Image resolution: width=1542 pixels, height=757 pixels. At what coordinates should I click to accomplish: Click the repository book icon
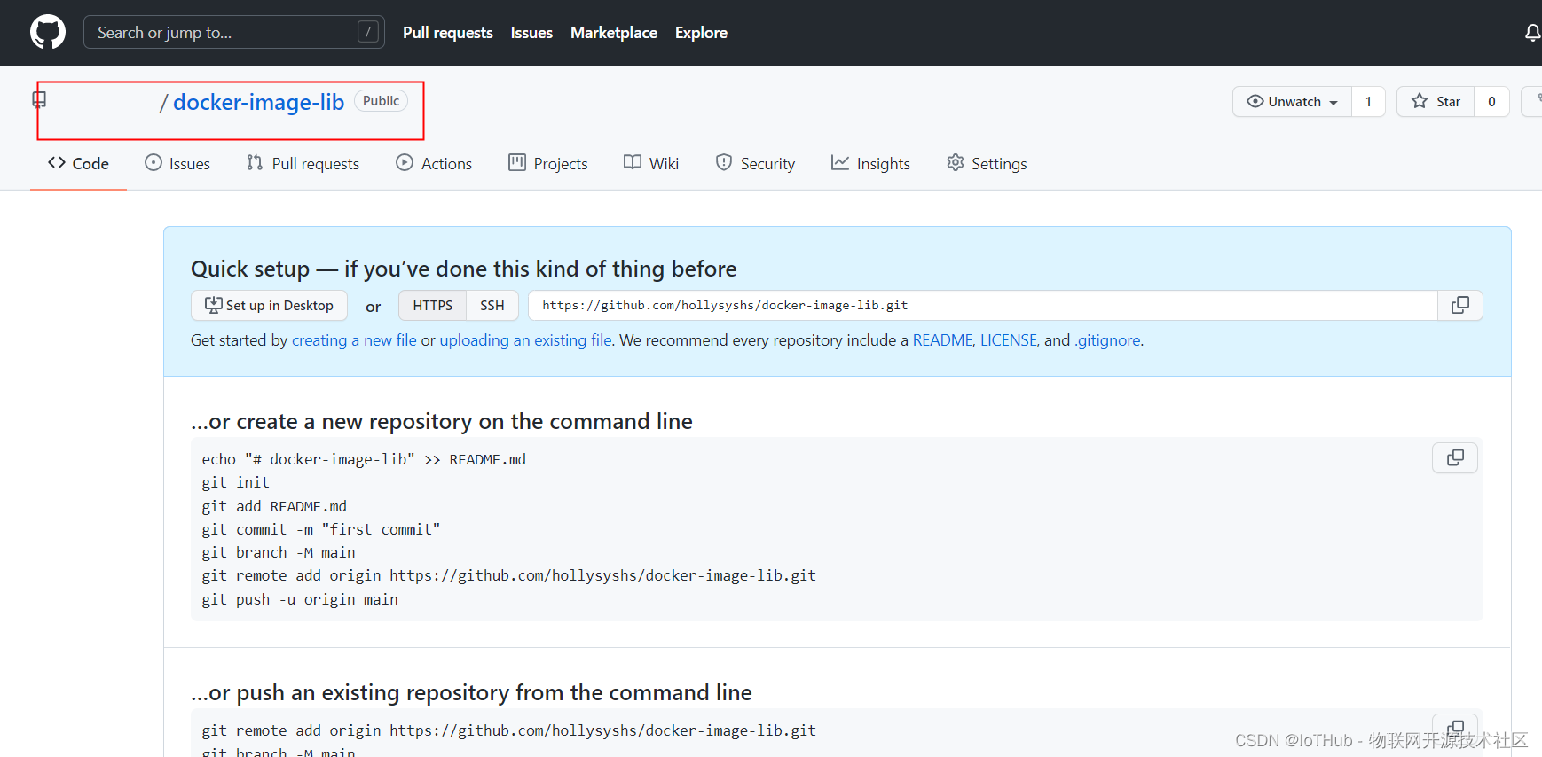(x=39, y=99)
